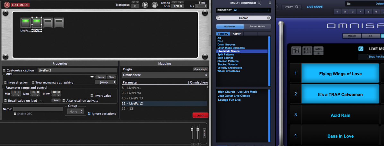Select the Category column tab
The height and width of the screenshot is (146, 384).
pos(223,34)
